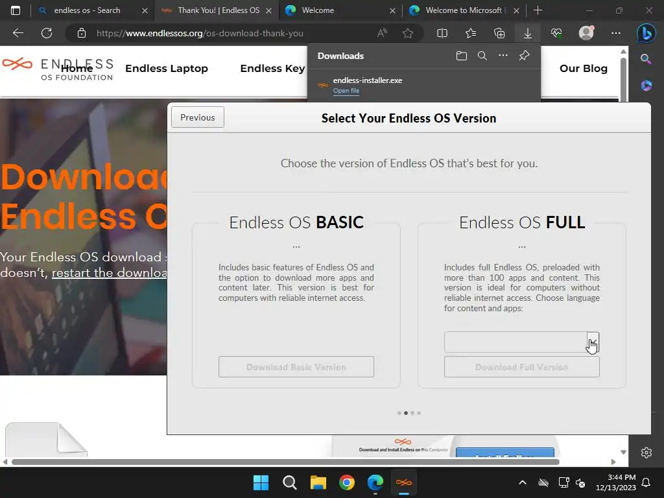The width and height of the screenshot is (664, 498).
Task: Open taskbar Search
Action: (x=290, y=482)
